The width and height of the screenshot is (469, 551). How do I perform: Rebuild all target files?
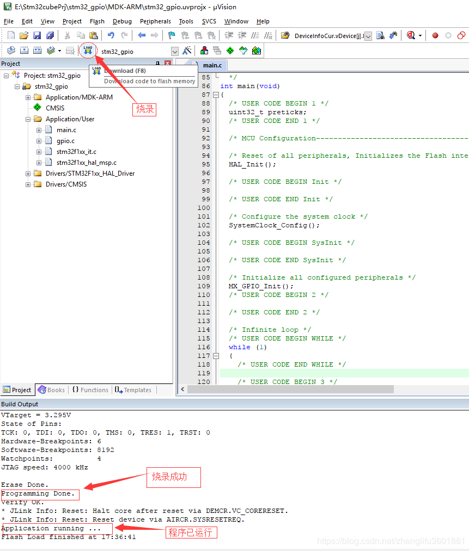37,51
